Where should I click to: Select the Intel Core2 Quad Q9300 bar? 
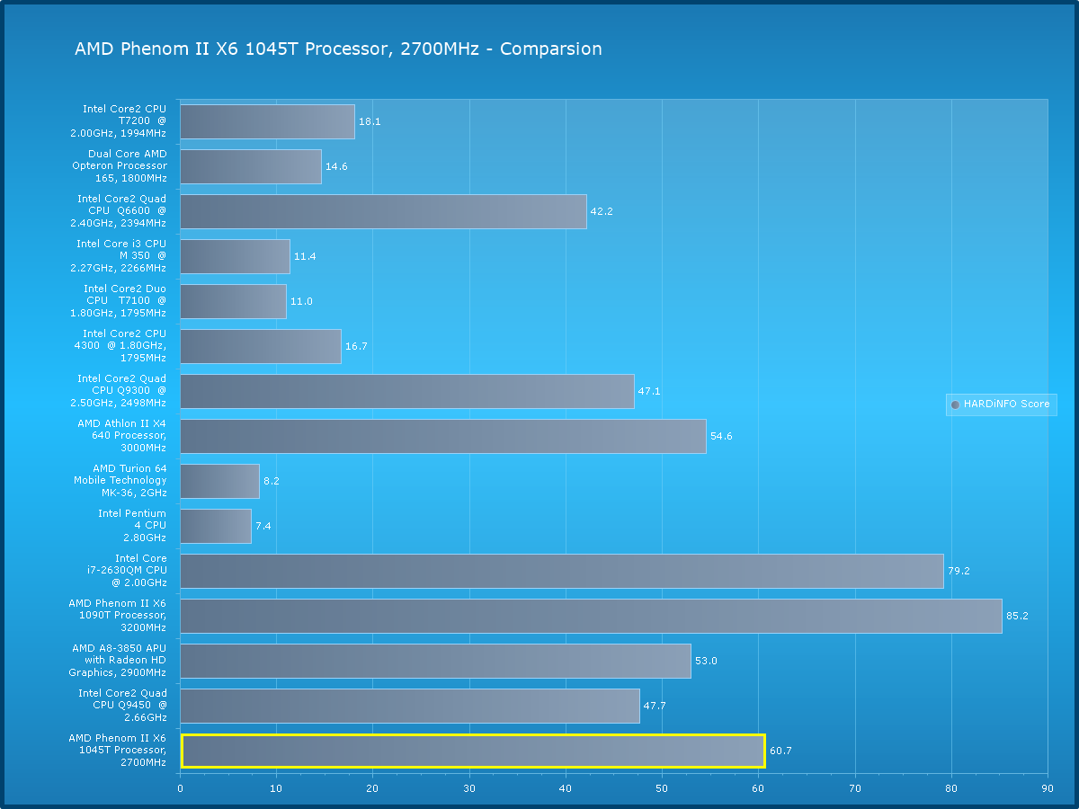pyautogui.click(x=407, y=391)
